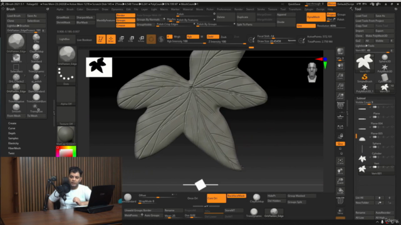Expand the Depth brush section

pos(12,133)
